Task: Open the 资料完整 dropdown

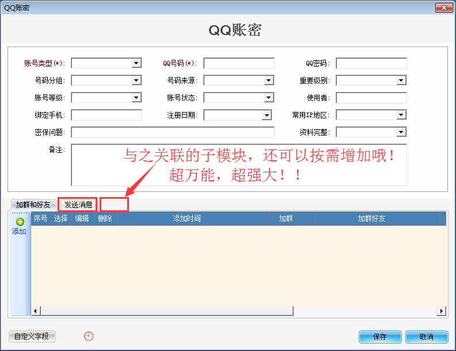Action: tap(401, 132)
